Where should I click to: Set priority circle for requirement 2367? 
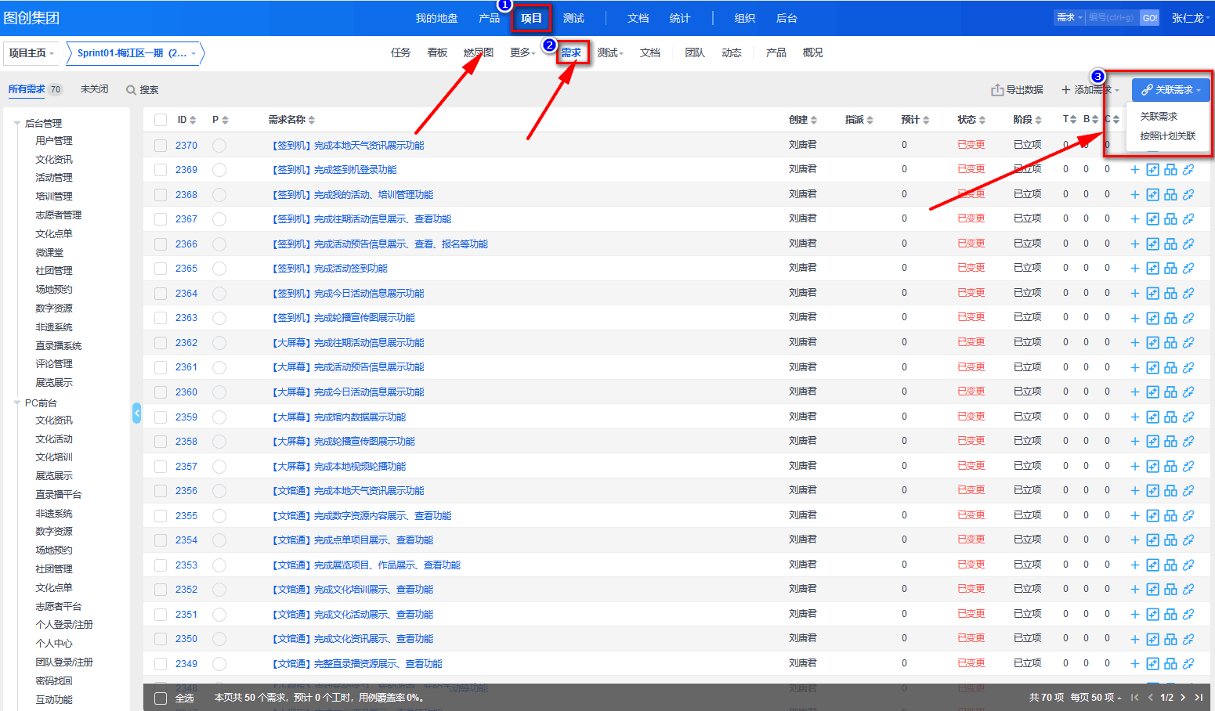pyautogui.click(x=219, y=219)
